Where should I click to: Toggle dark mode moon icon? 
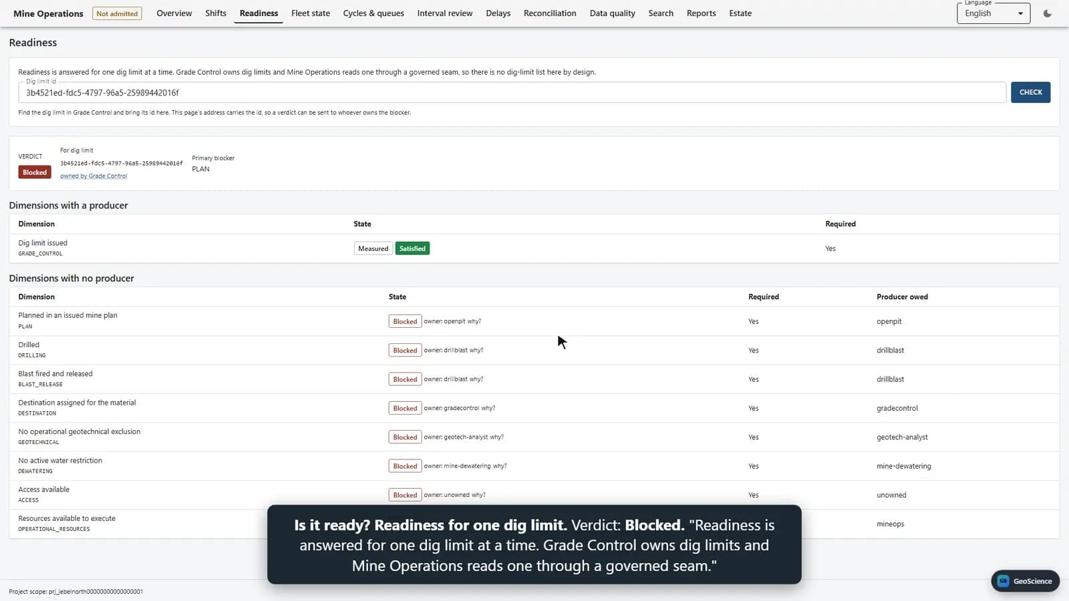1047,13
